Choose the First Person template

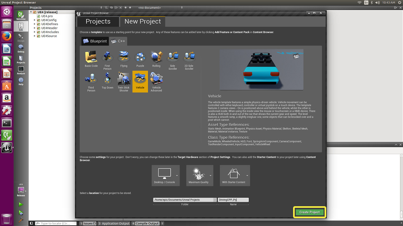[x=107, y=57]
